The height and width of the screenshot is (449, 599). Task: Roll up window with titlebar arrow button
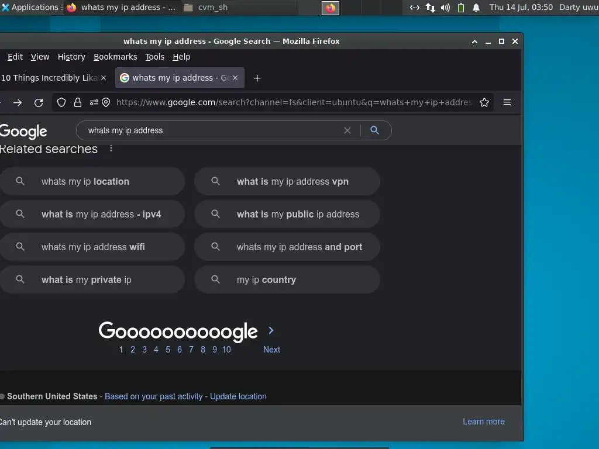pos(474,42)
